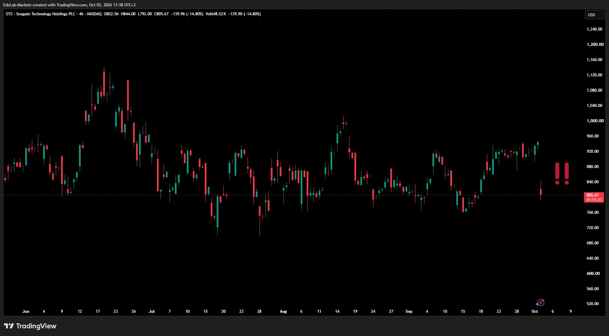
Task: Click the H844.00 high value in legend
Action: point(128,14)
